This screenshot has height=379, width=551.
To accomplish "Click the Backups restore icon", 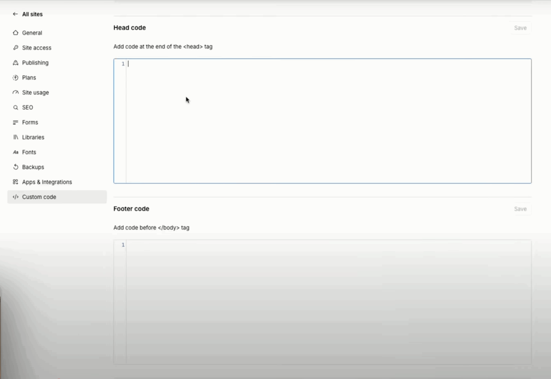I will pos(16,167).
